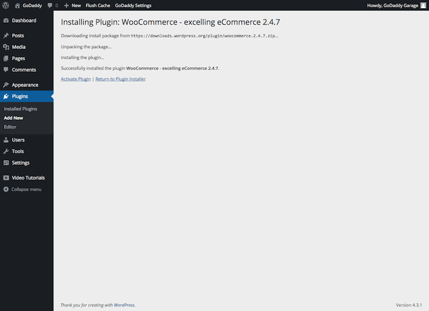
Task: Open the Media library icon
Action: 6,47
